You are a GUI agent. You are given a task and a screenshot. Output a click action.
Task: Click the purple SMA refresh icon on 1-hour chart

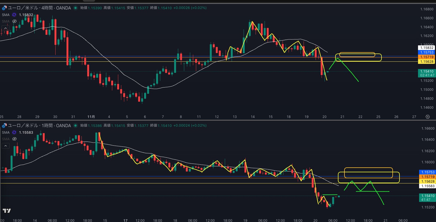click(14, 133)
